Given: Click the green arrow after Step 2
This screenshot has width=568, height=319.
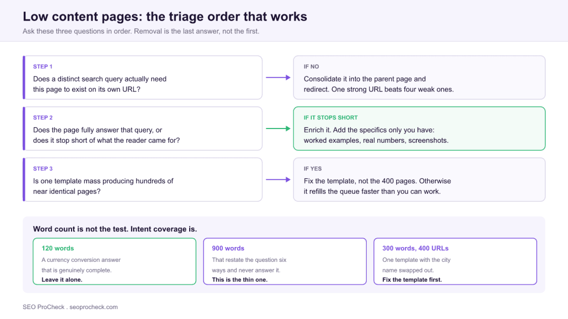Looking at the screenshot, I should tap(278, 128).
